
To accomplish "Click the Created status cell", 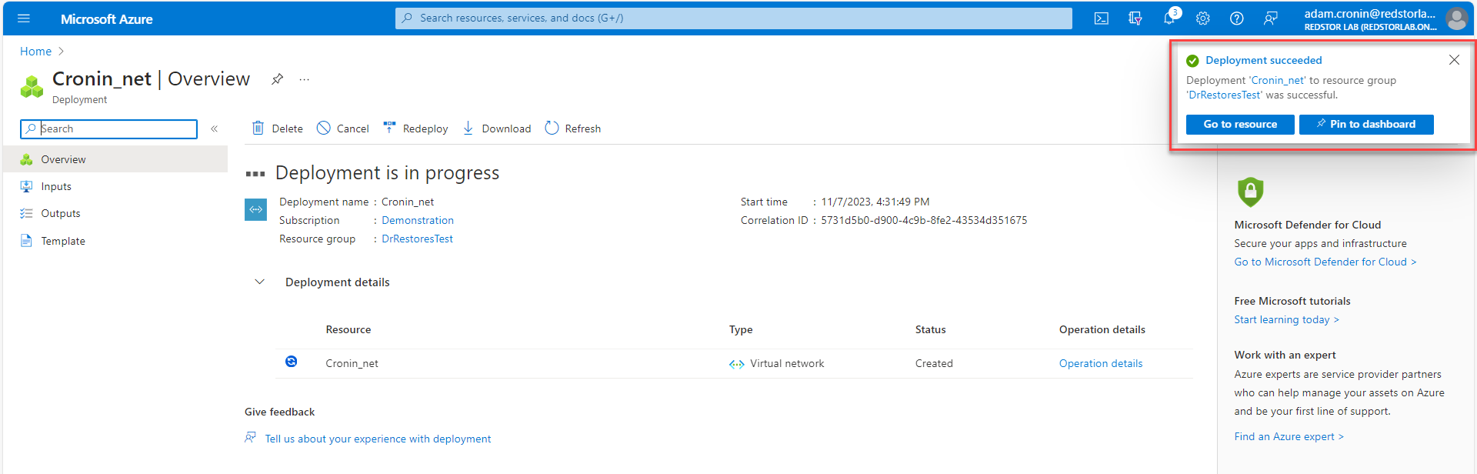I will tap(934, 363).
